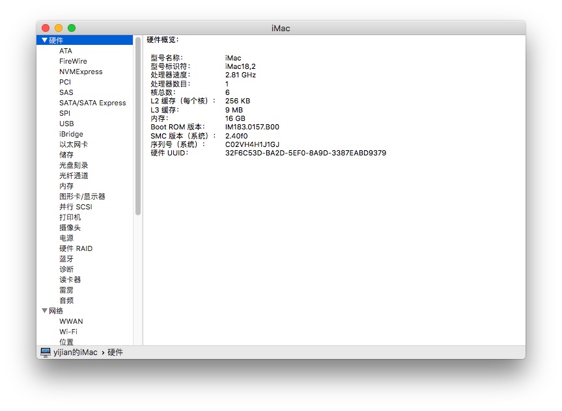The height and width of the screenshot is (411, 562).
Task: Click the serial number C02VH4H1J1GJ
Action: pyautogui.click(x=252, y=144)
